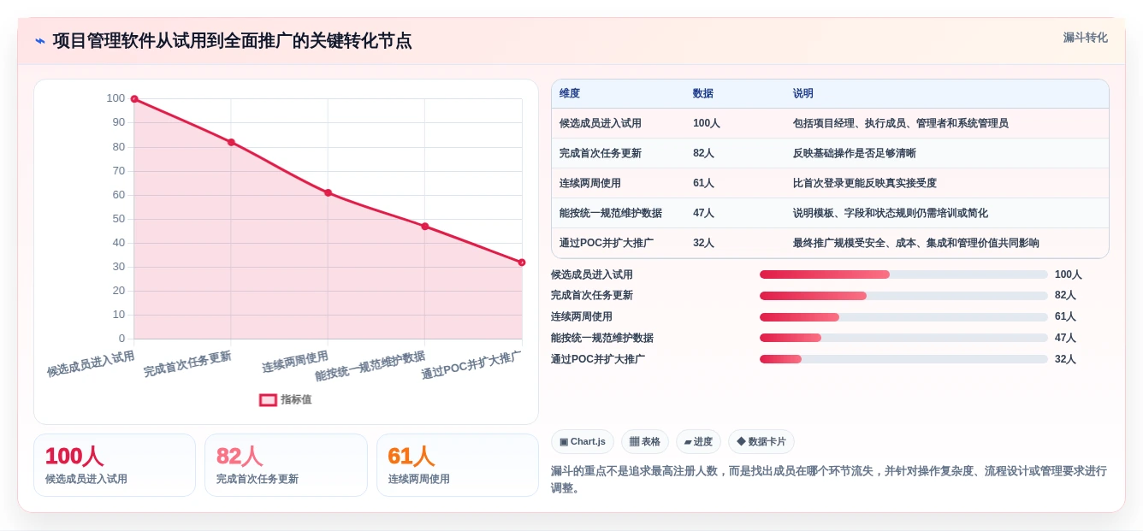Click the chart data point at 47
Viewport: 1143px width, 531px height.
point(425,226)
